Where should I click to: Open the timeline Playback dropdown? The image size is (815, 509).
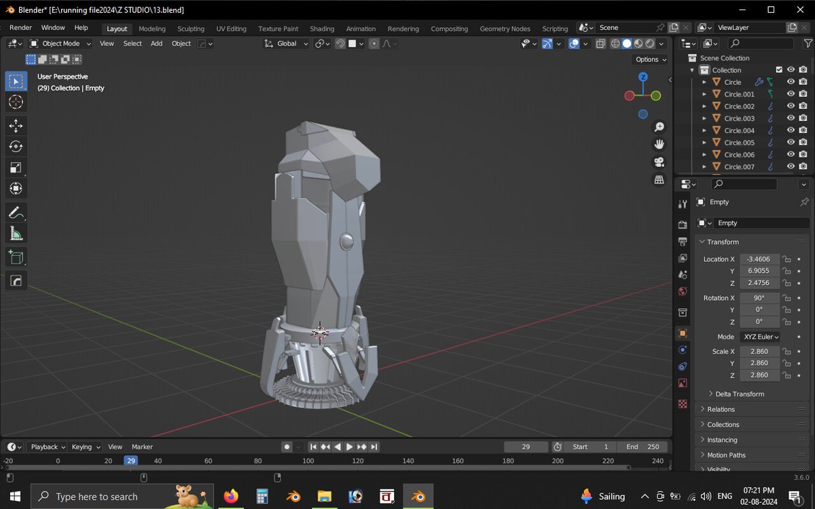(x=48, y=447)
